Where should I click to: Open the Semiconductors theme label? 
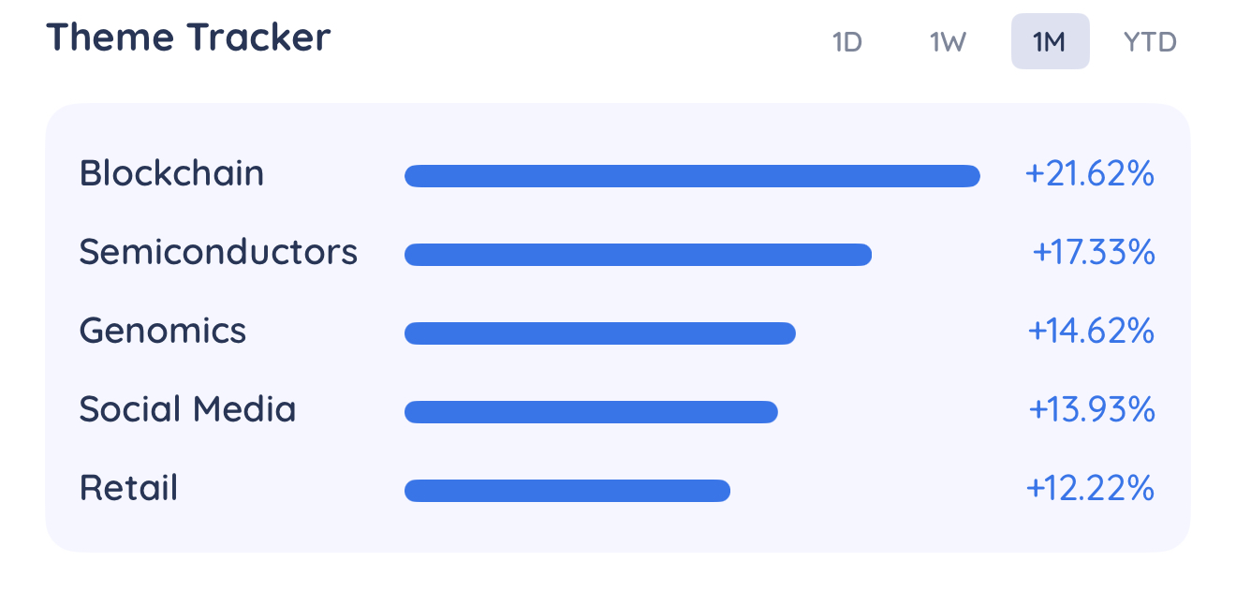click(x=218, y=252)
